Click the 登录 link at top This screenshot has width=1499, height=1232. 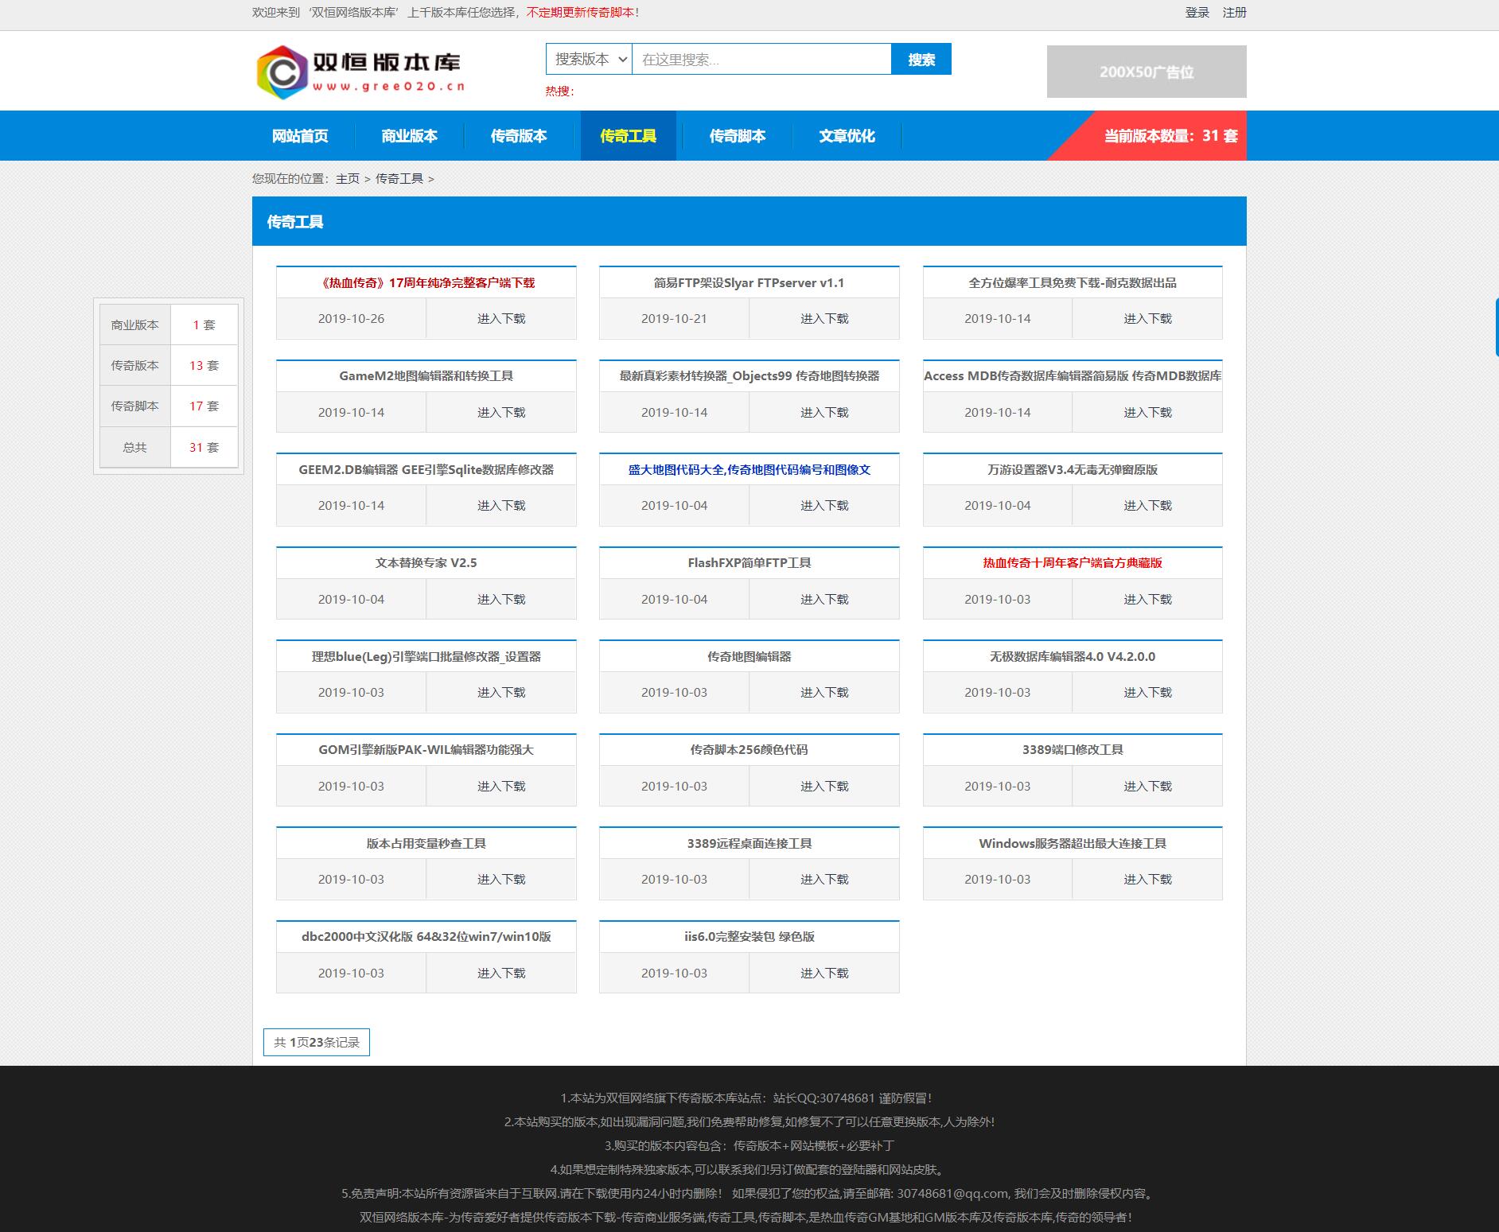[1197, 13]
